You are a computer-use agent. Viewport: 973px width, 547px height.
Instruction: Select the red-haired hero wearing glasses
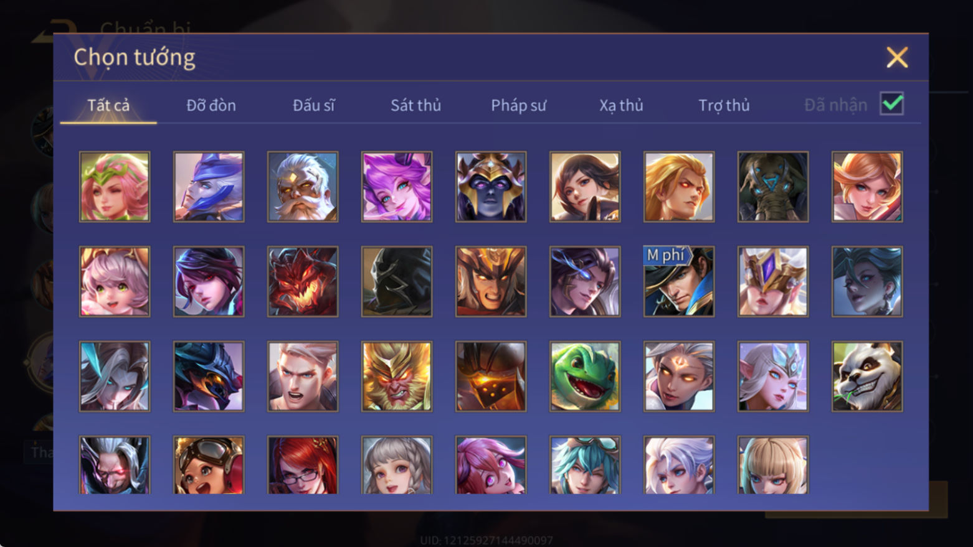(303, 464)
